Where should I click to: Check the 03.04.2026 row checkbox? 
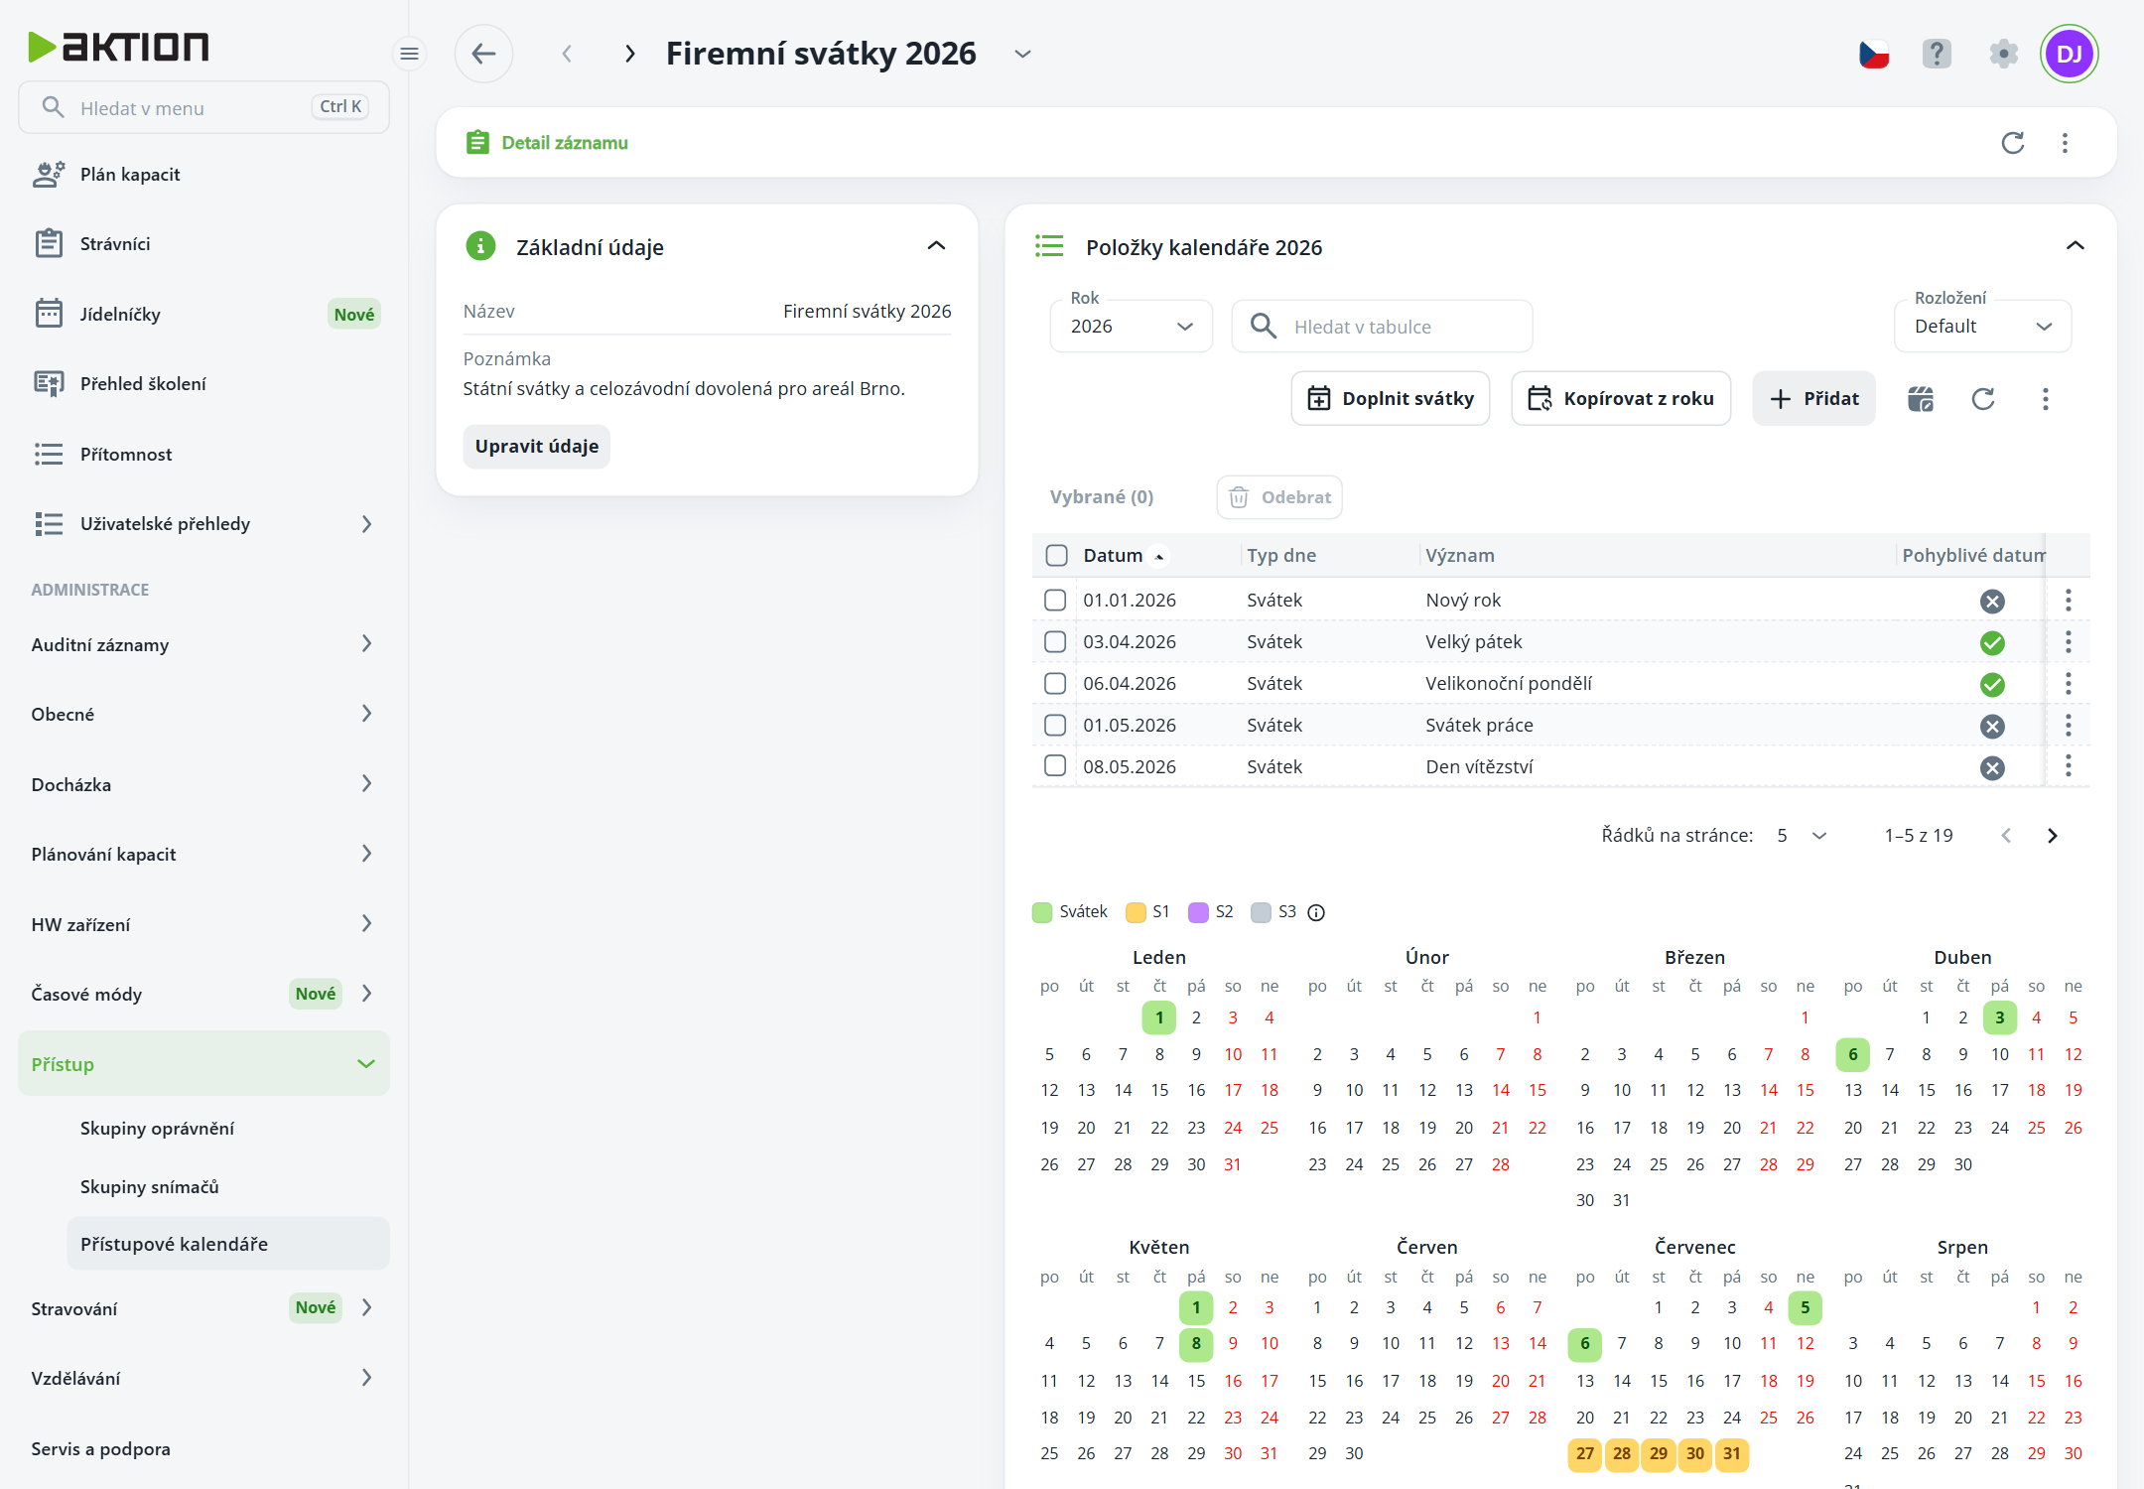1055,641
